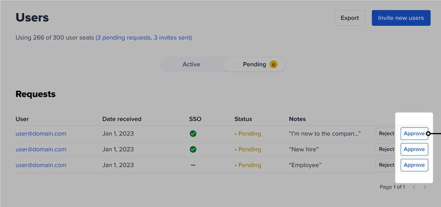This screenshot has height=207, width=441.
Task: Switch to the Pending tab
Action: point(254,64)
